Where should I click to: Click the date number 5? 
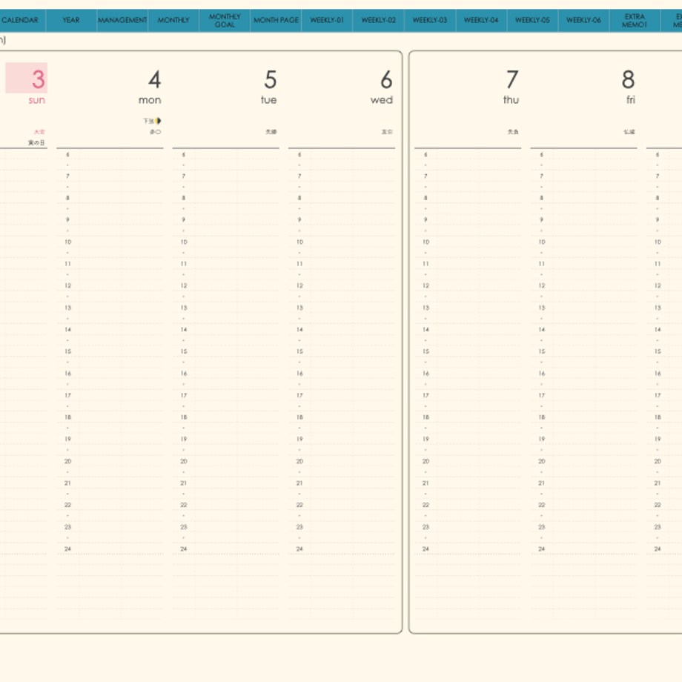pos(271,79)
